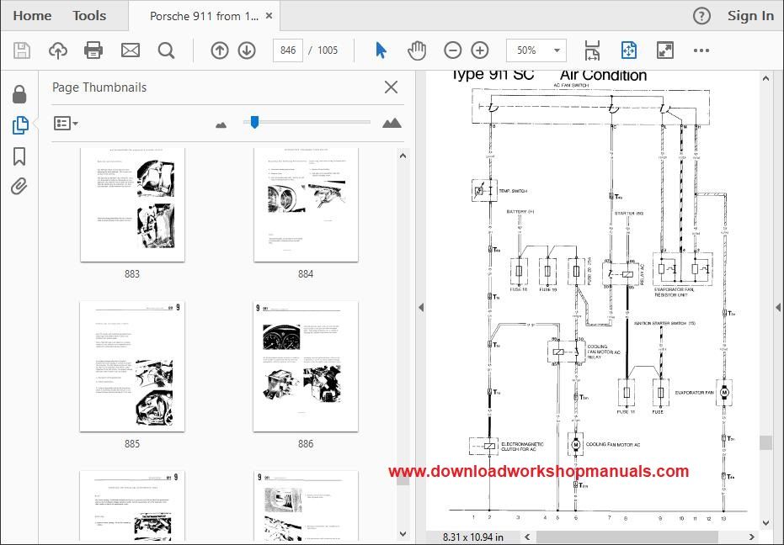Switch to Home tab
The height and width of the screenshot is (545, 784).
pyautogui.click(x=32, y=16)
